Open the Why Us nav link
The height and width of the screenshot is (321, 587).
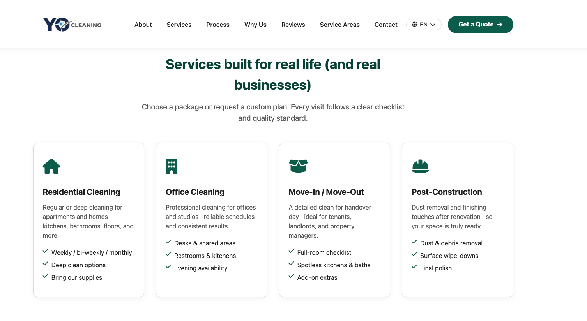255,25
